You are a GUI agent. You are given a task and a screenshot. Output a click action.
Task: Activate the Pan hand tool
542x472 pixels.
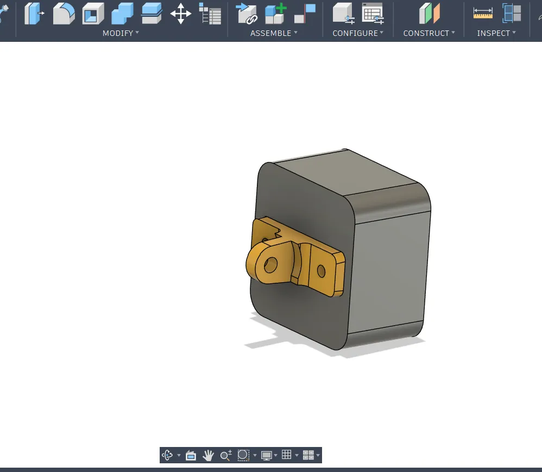coord(208,455)
